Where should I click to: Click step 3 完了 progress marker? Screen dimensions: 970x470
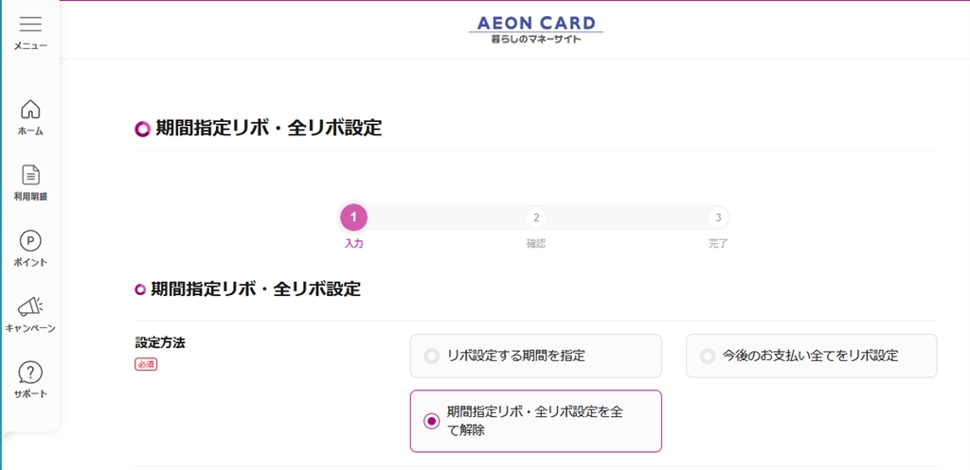coord(719,218)
